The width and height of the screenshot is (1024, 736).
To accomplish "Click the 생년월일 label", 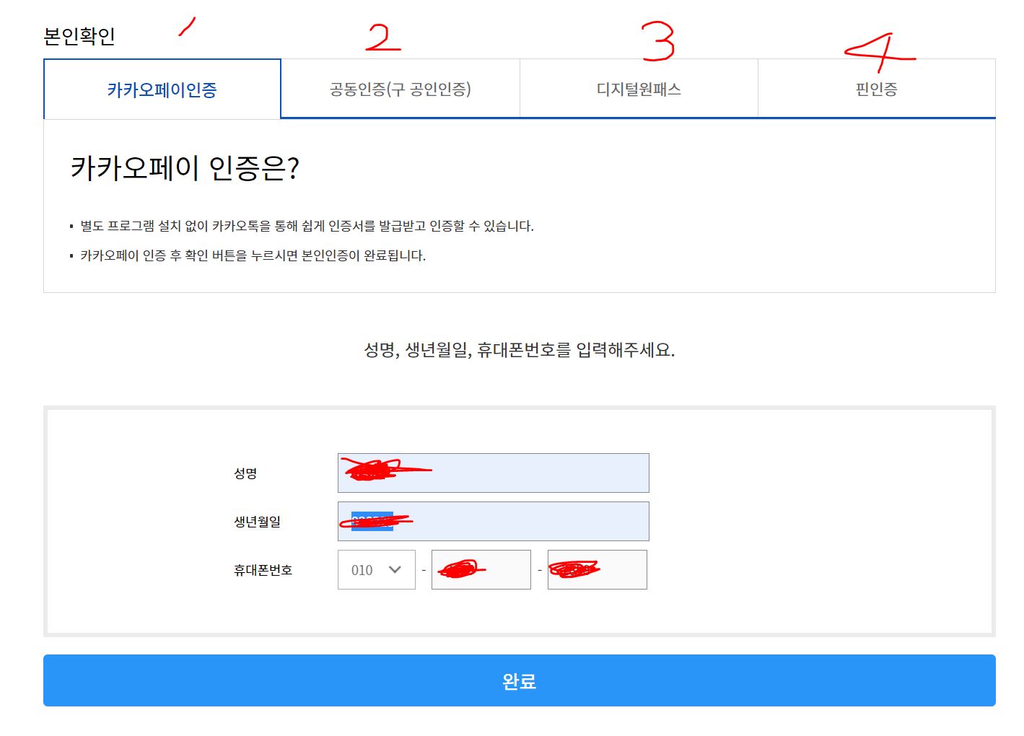I will [257, 522].
